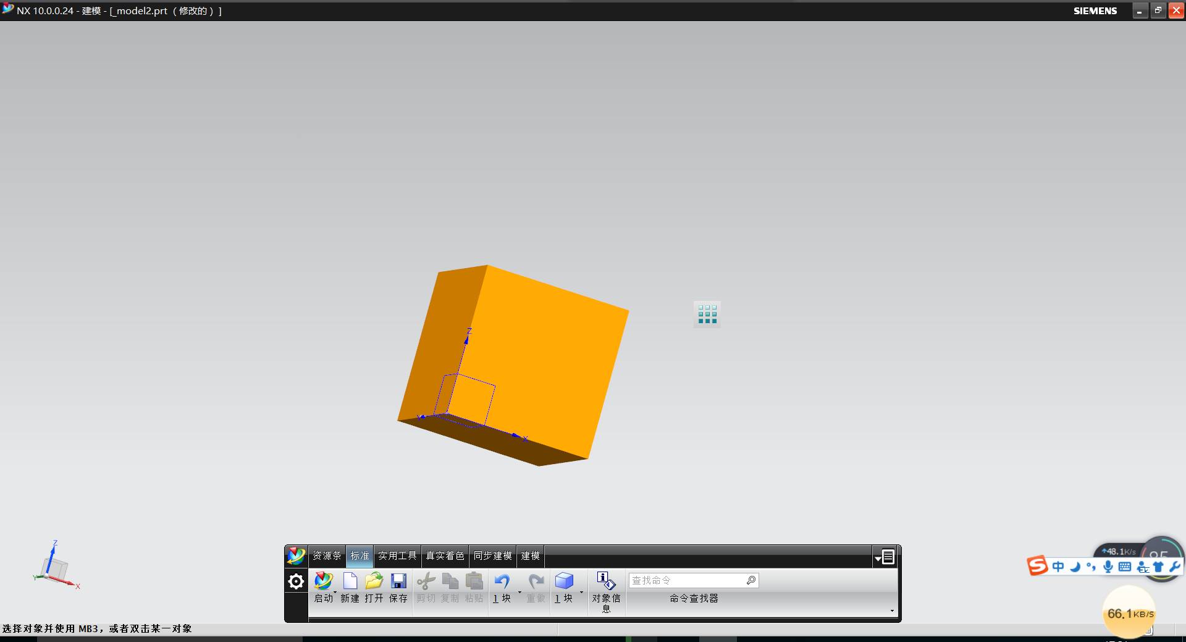Switch to the 标准 tab

360,556
